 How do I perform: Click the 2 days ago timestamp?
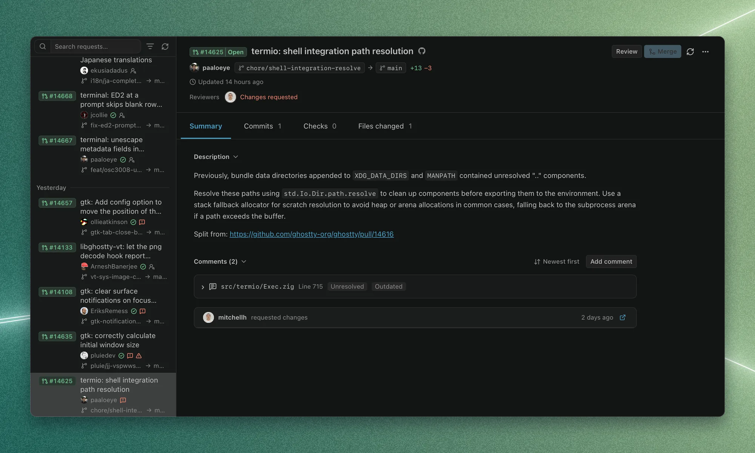tap(597, 317)
